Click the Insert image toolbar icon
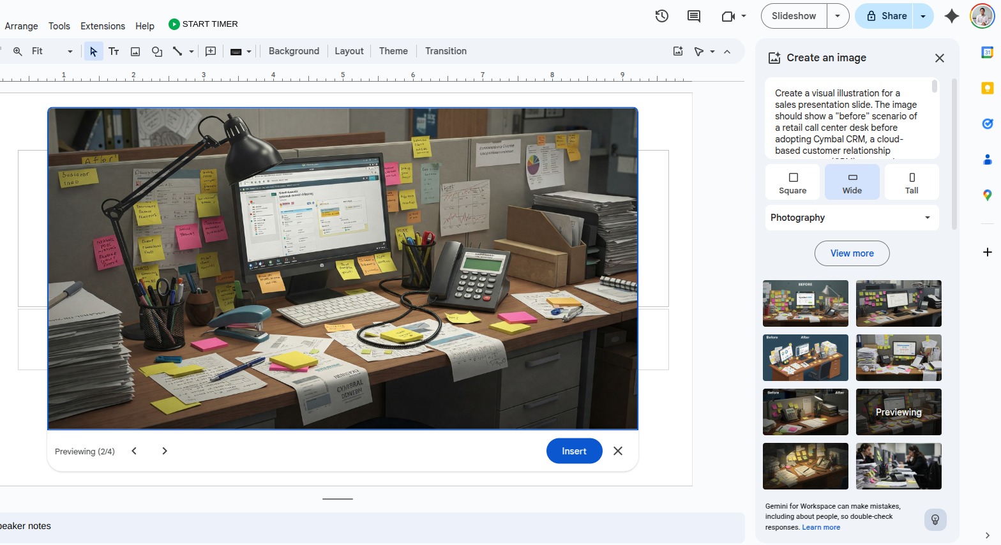The image size is (1001, 545). [135, 52]
